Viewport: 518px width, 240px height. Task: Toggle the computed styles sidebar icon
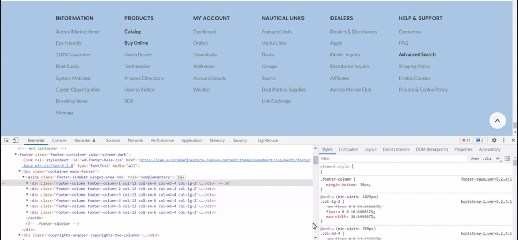(x=508, y=159)
